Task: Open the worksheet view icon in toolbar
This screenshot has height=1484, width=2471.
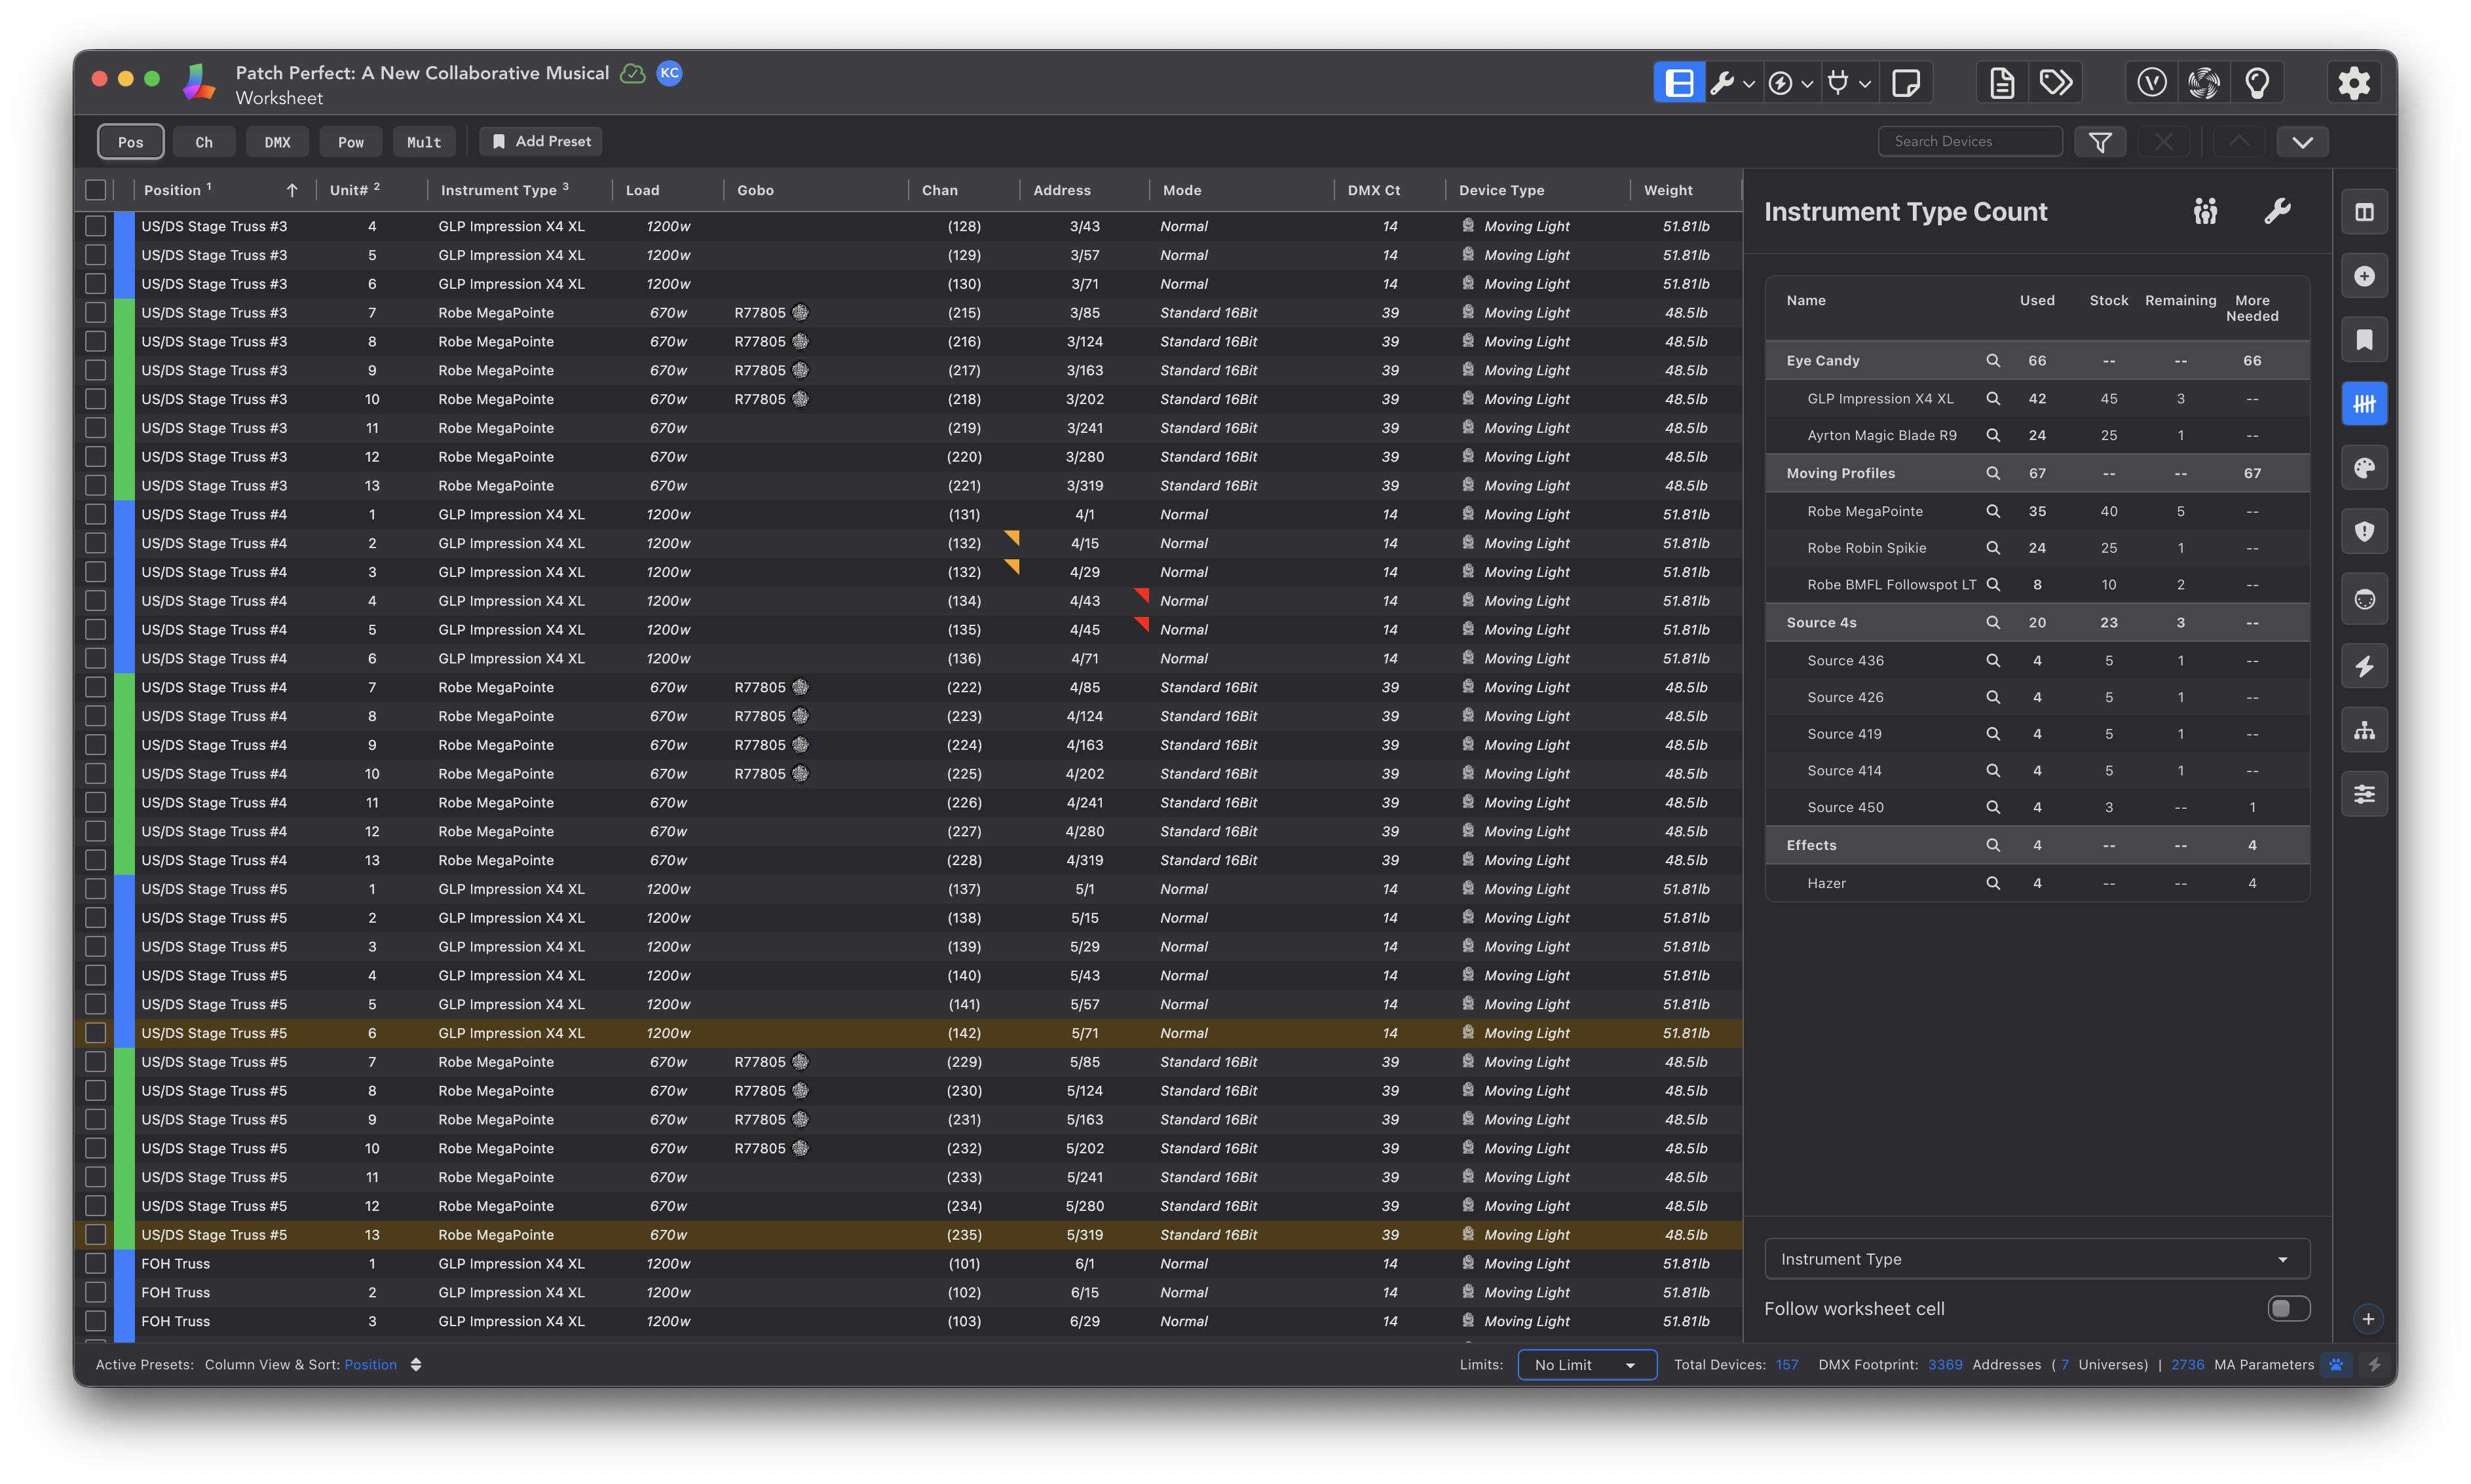Action: pos(1679,83)
